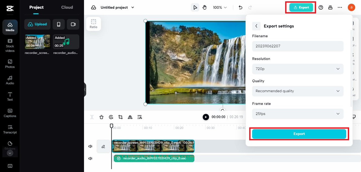
Task: Open the Photos sidebar panel
Action: click(10, 64)
